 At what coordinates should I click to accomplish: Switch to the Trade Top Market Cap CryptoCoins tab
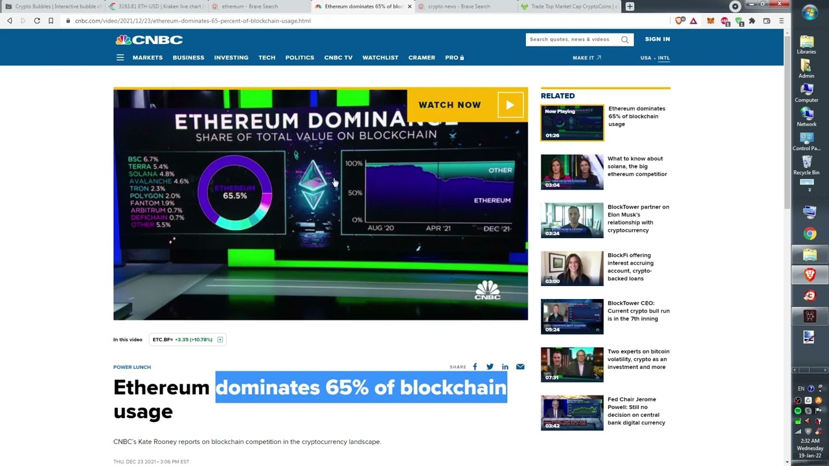pos(569,6)
